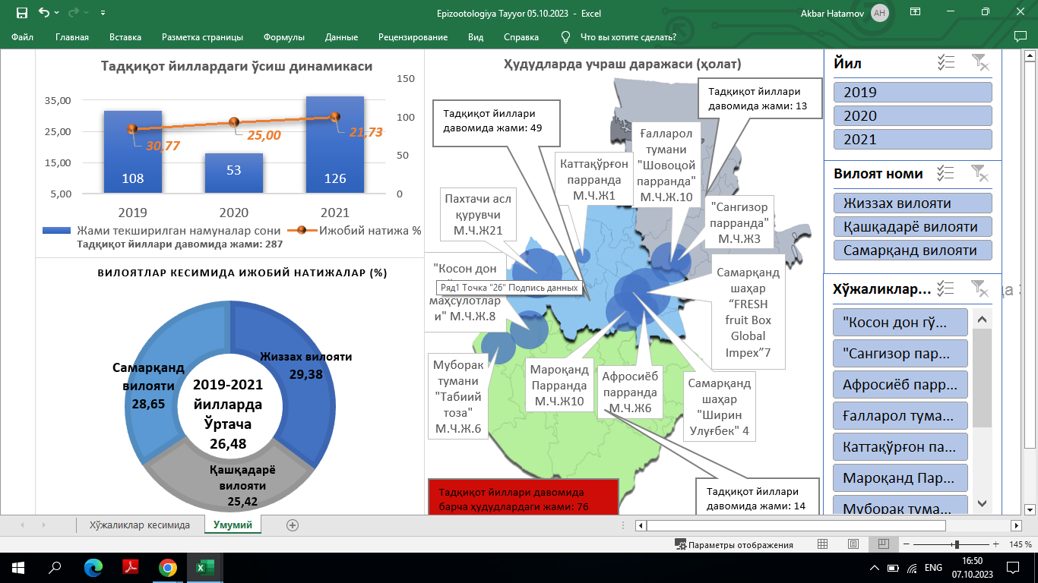The image size is (1038, 583).
Task: Open zoom dialog via 145 % label
Action: (1020, 544)
